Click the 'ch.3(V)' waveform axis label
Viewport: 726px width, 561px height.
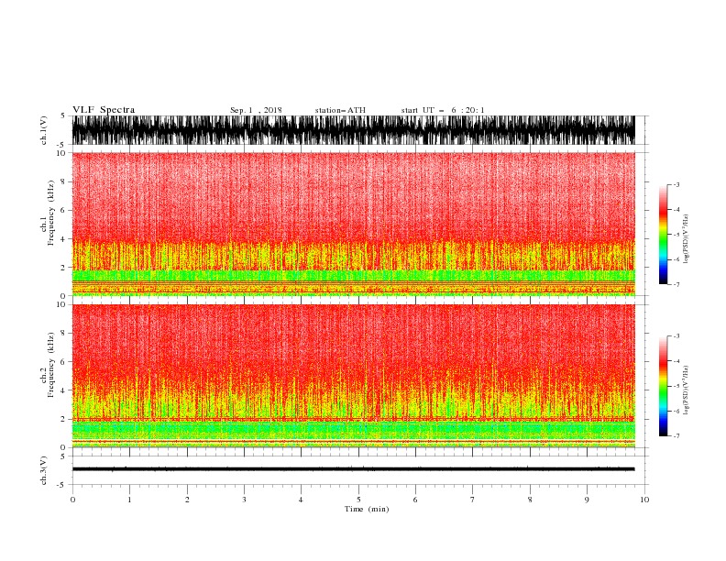(44, 470)
